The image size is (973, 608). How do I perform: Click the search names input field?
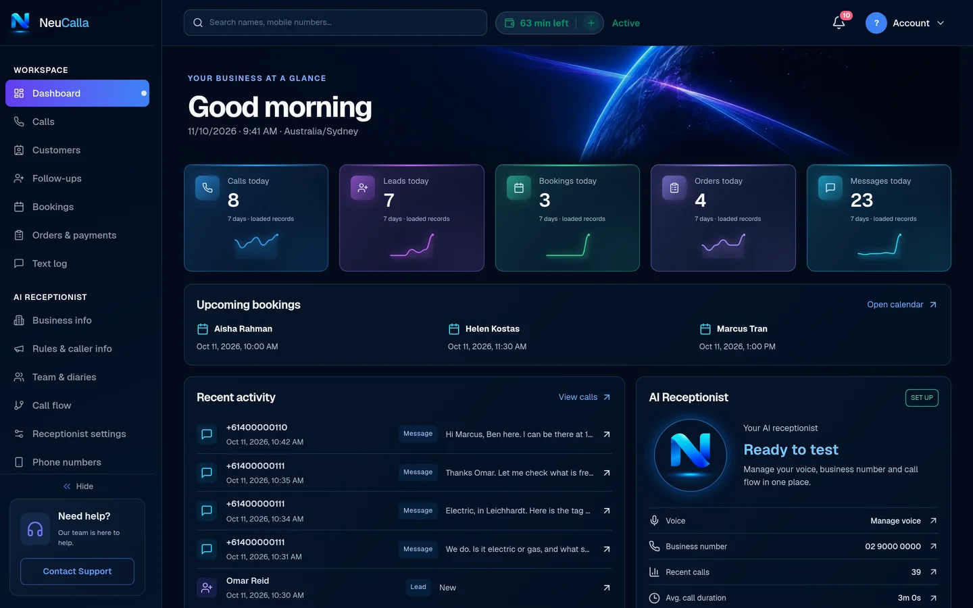[x=335, y=22]
